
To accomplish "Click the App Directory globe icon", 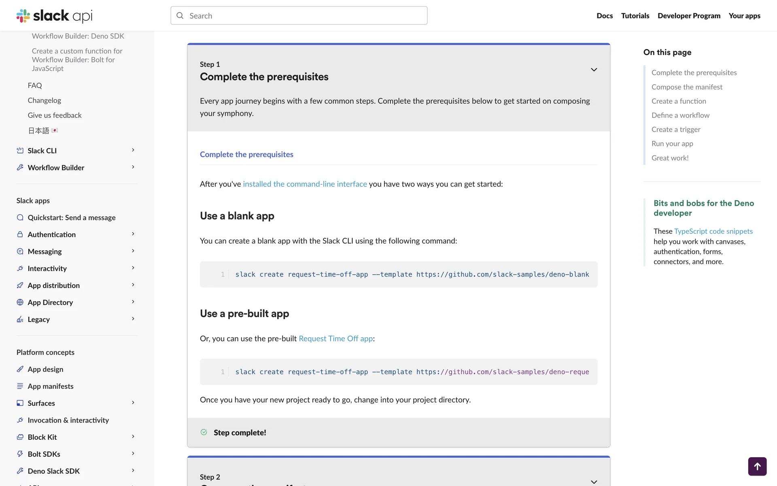I will click(x=20, y=302).
